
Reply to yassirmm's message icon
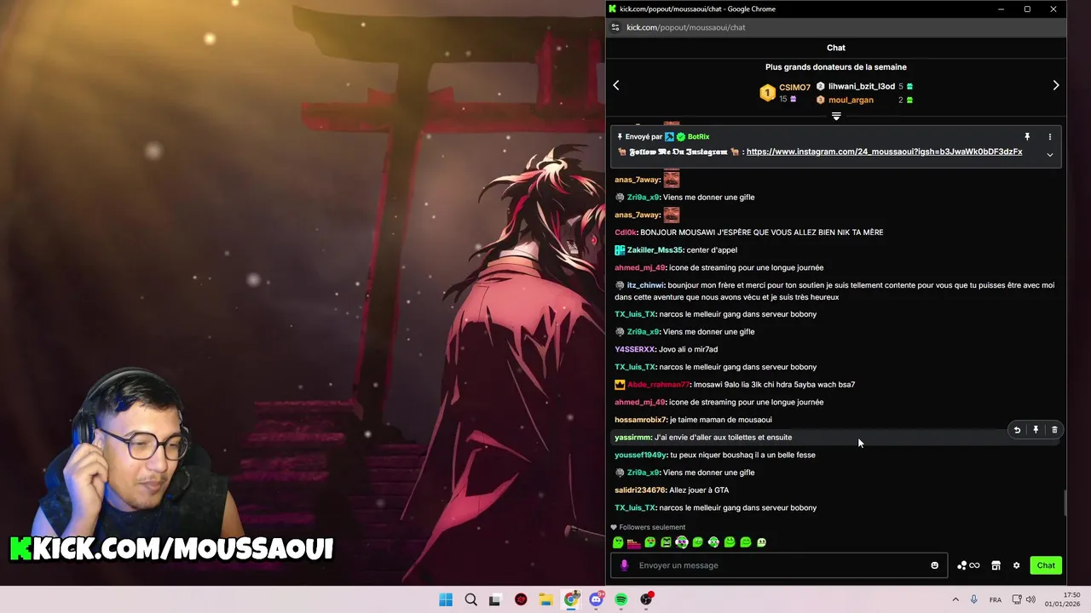(1017, 430)
